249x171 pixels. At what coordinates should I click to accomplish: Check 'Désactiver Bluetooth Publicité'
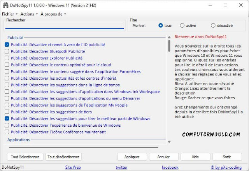(7, 51)
